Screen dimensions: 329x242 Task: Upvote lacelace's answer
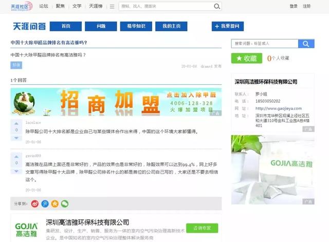pyautogui.click(x=16, y=123)
